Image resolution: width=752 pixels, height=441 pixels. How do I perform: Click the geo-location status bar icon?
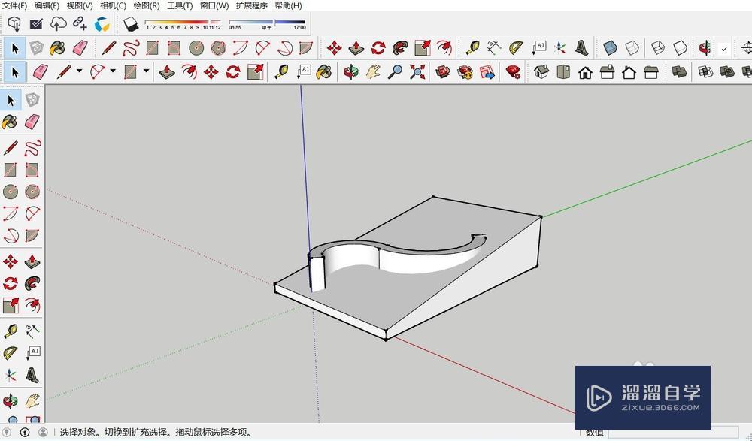point(8,433)
